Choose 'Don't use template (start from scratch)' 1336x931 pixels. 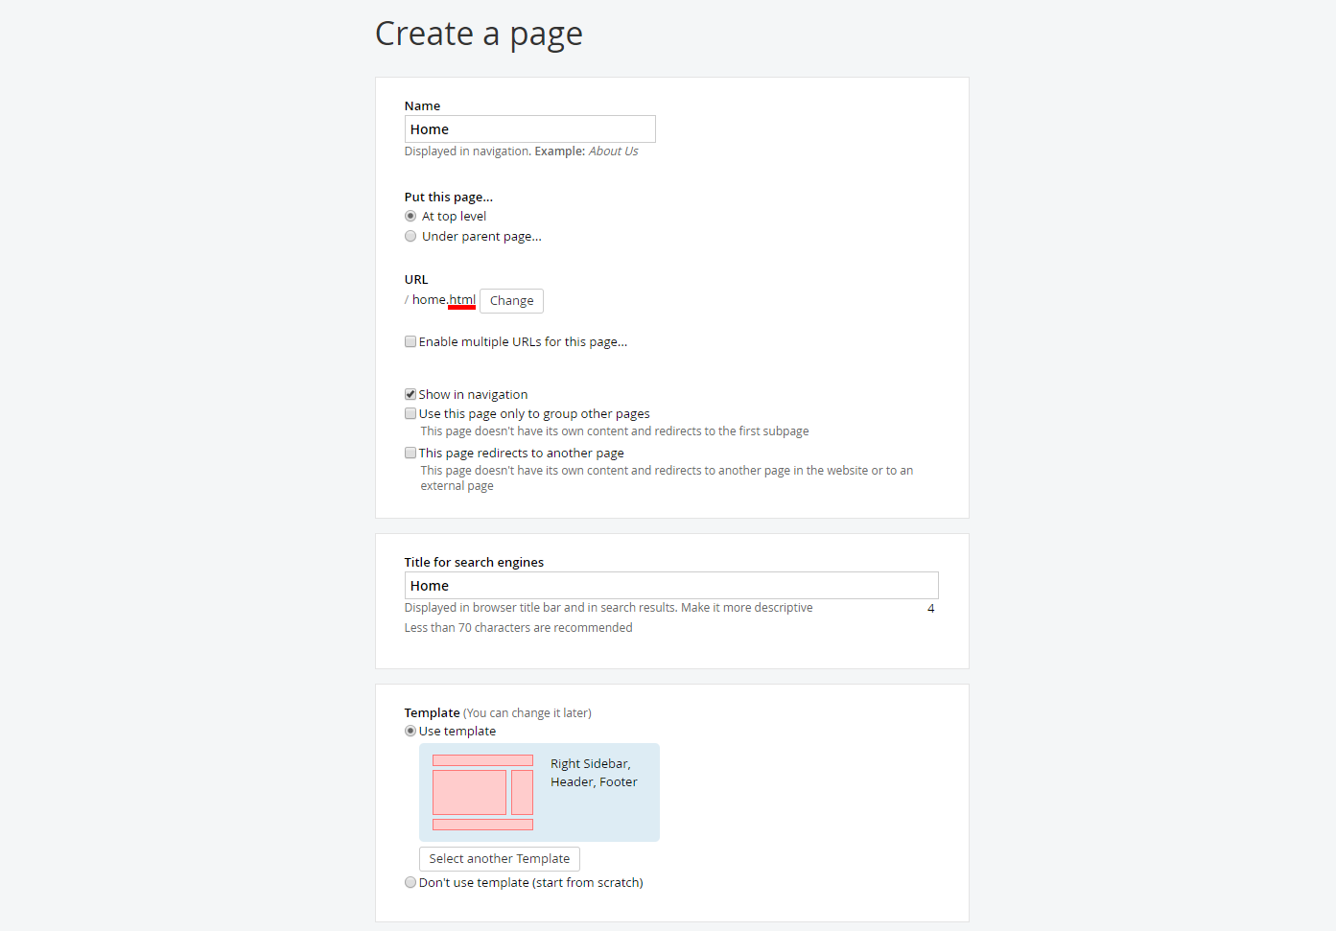coord(410,882)
